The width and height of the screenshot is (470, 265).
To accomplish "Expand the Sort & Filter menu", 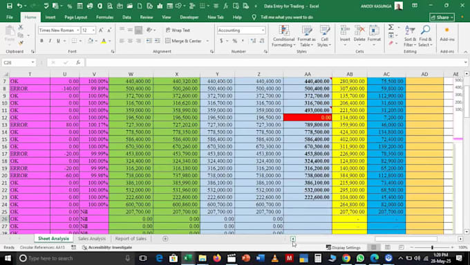I will pos(410,36).
